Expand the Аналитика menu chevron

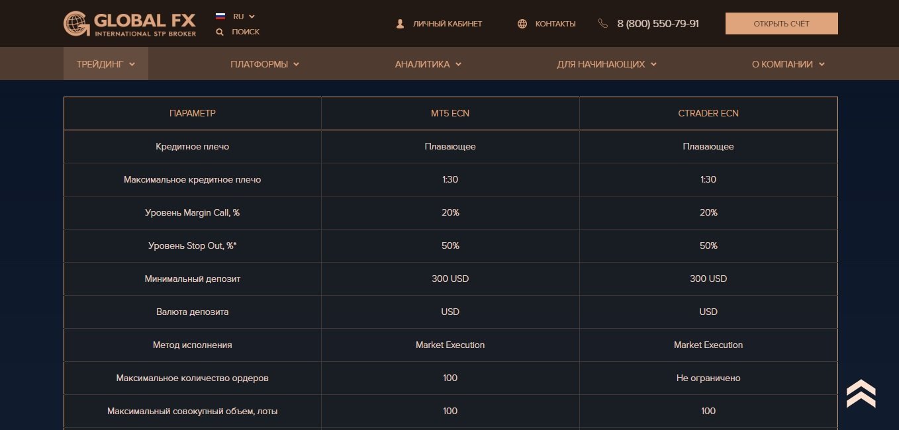[x=458, y=64]
